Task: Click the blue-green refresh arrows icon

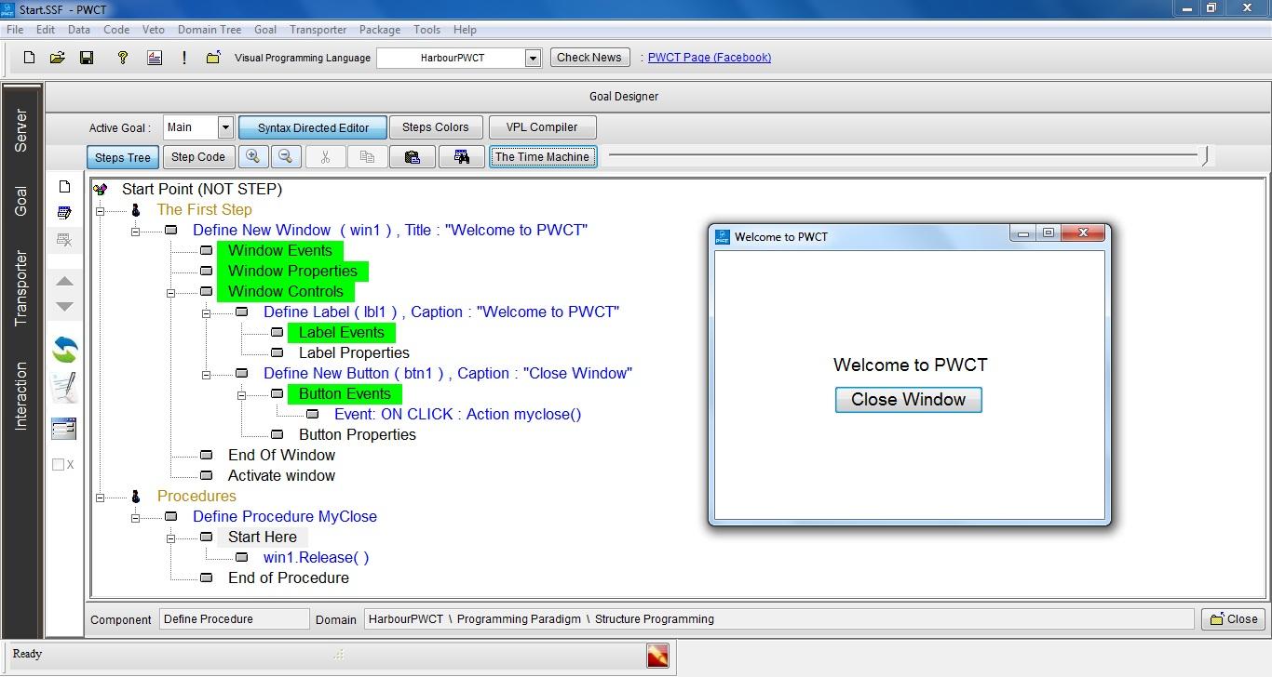Action: coord(64,350)
